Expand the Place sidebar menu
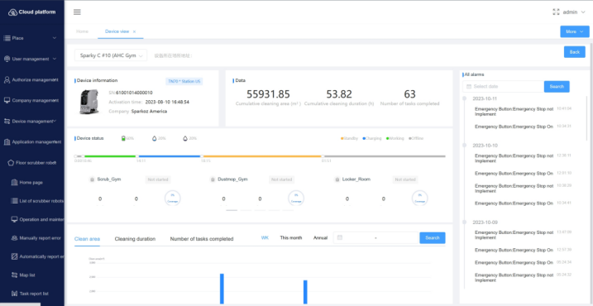 (x=31, y=38)
